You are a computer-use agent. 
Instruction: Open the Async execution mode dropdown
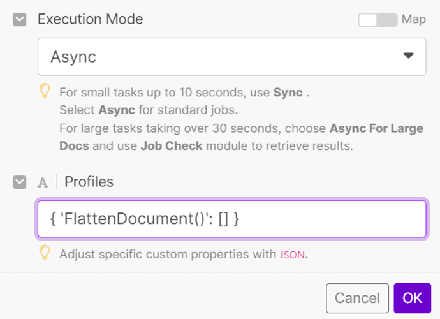click(231, 56)
